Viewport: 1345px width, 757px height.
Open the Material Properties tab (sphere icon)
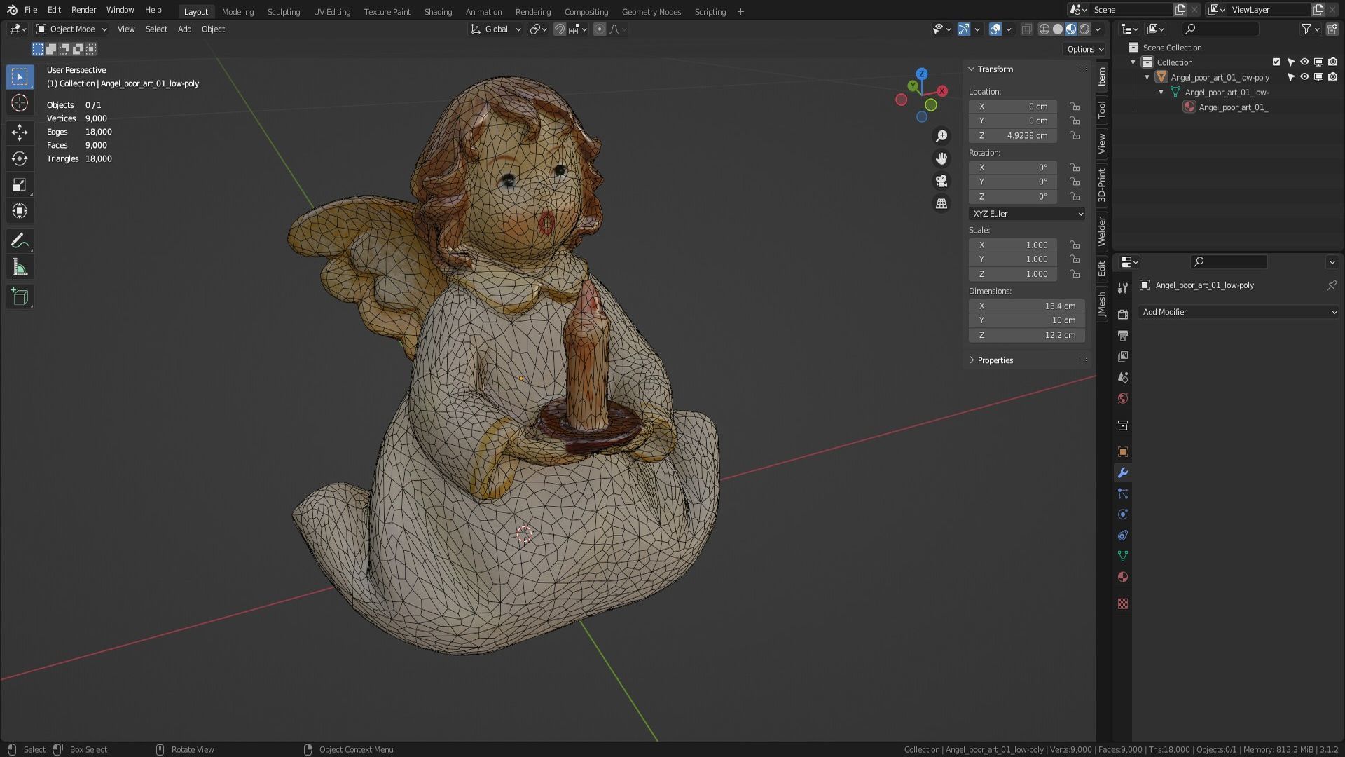click(x=1123, y=577)
